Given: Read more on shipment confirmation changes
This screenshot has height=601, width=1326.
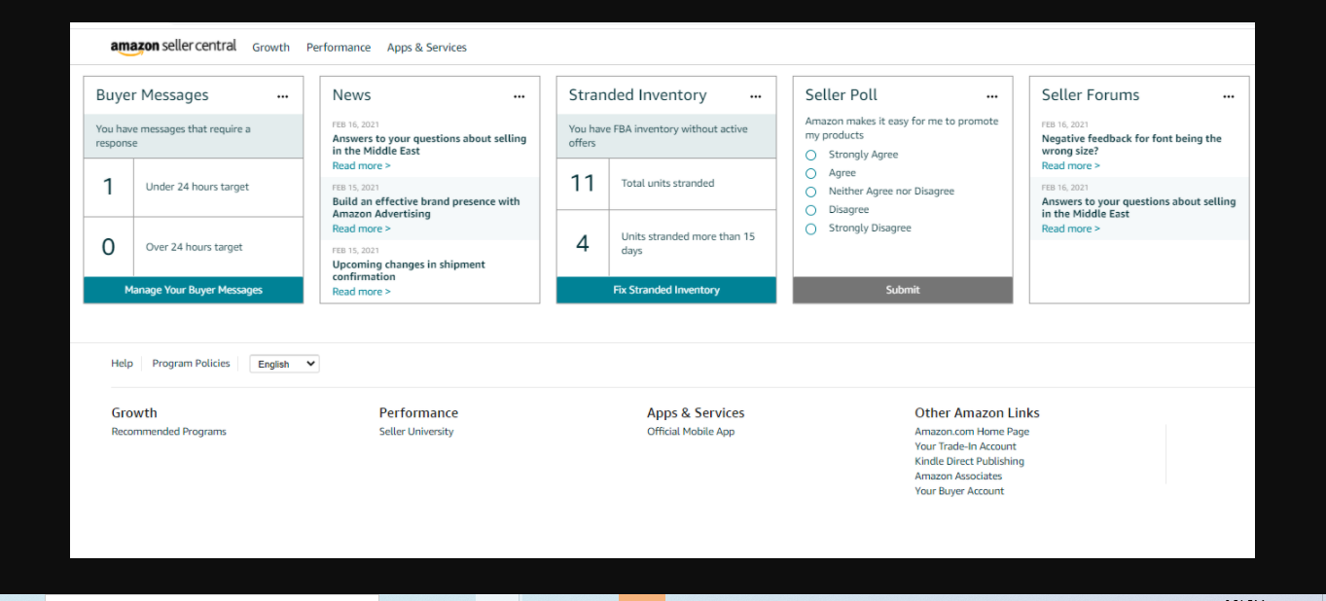Looking at the screenshot, I should 361,292.
